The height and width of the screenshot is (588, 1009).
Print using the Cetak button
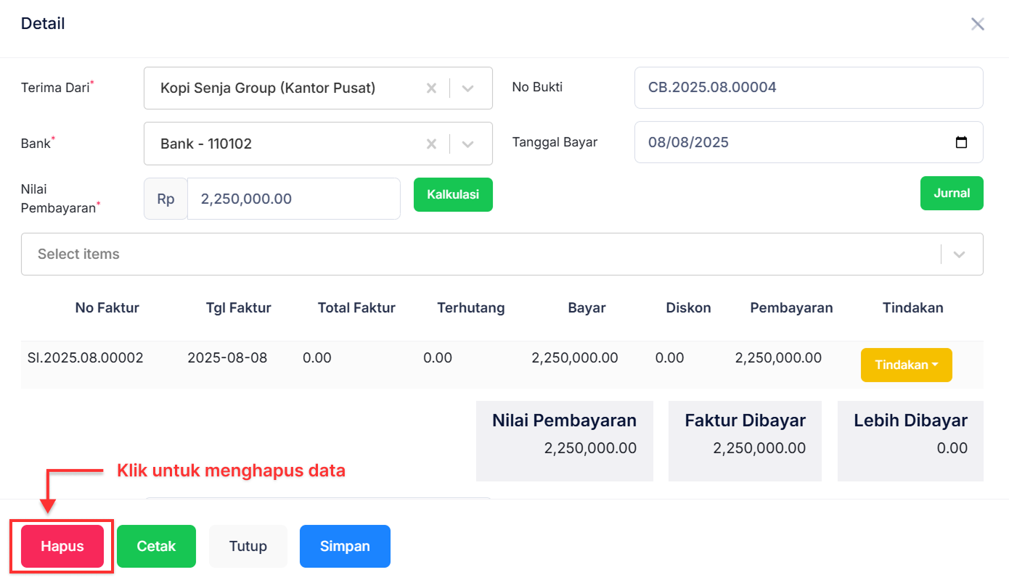pos(156,546)
